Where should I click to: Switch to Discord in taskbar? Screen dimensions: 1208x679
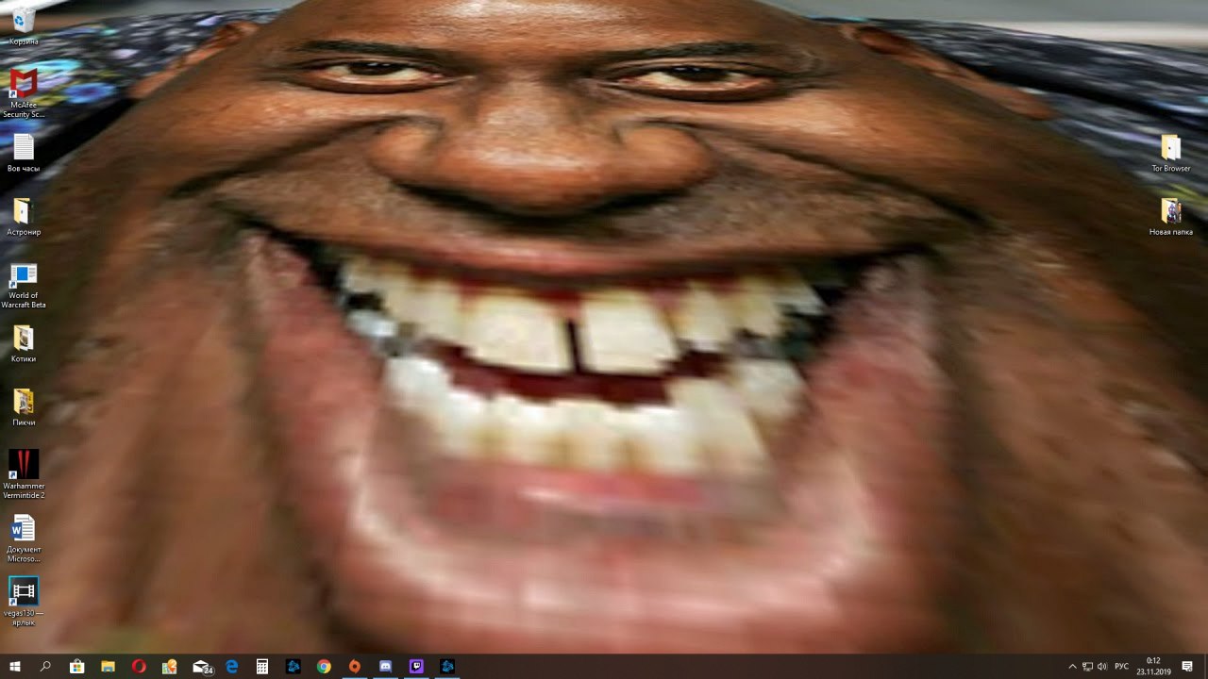[x=385, y=667]
